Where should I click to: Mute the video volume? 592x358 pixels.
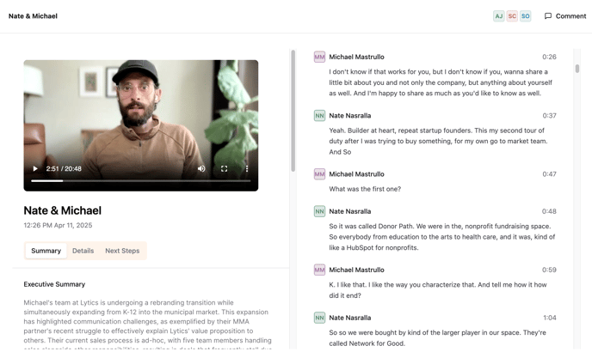(x=201, y=169)
